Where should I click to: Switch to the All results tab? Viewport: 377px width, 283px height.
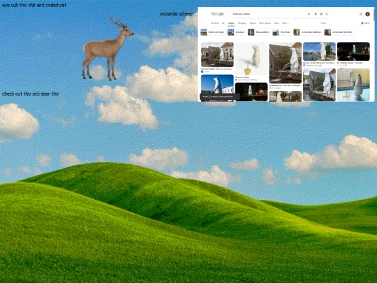coord(223,23)
